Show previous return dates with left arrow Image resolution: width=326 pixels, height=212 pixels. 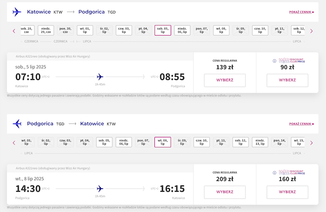click(x=14, y=143)
